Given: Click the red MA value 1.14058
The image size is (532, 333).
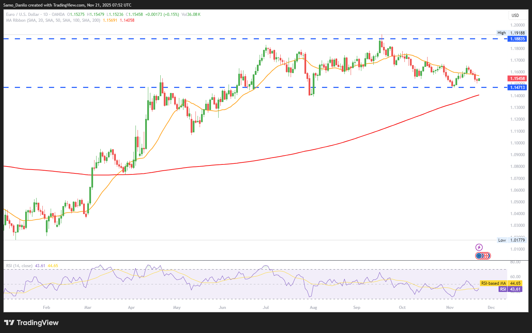Looking at the screenshot, I should point(127,20).
